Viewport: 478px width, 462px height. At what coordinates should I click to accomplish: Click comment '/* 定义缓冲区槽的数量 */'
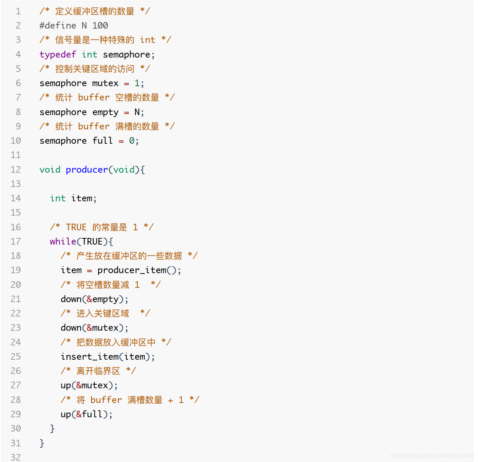tap(95, 11)
